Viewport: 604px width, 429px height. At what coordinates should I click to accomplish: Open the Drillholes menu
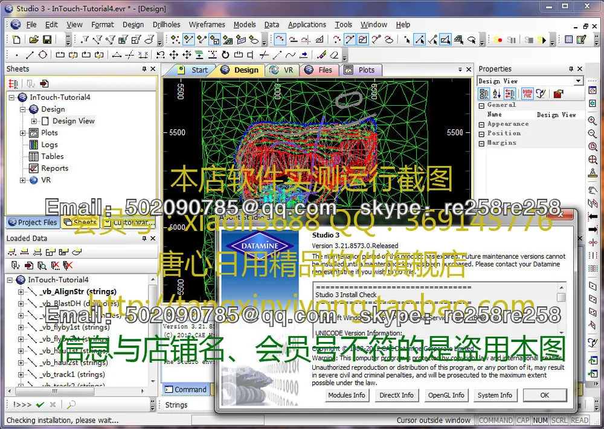coord(167,25)
